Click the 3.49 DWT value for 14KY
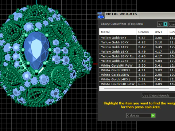Viewport: 175px width, 131px height. (x=158, y=47)
